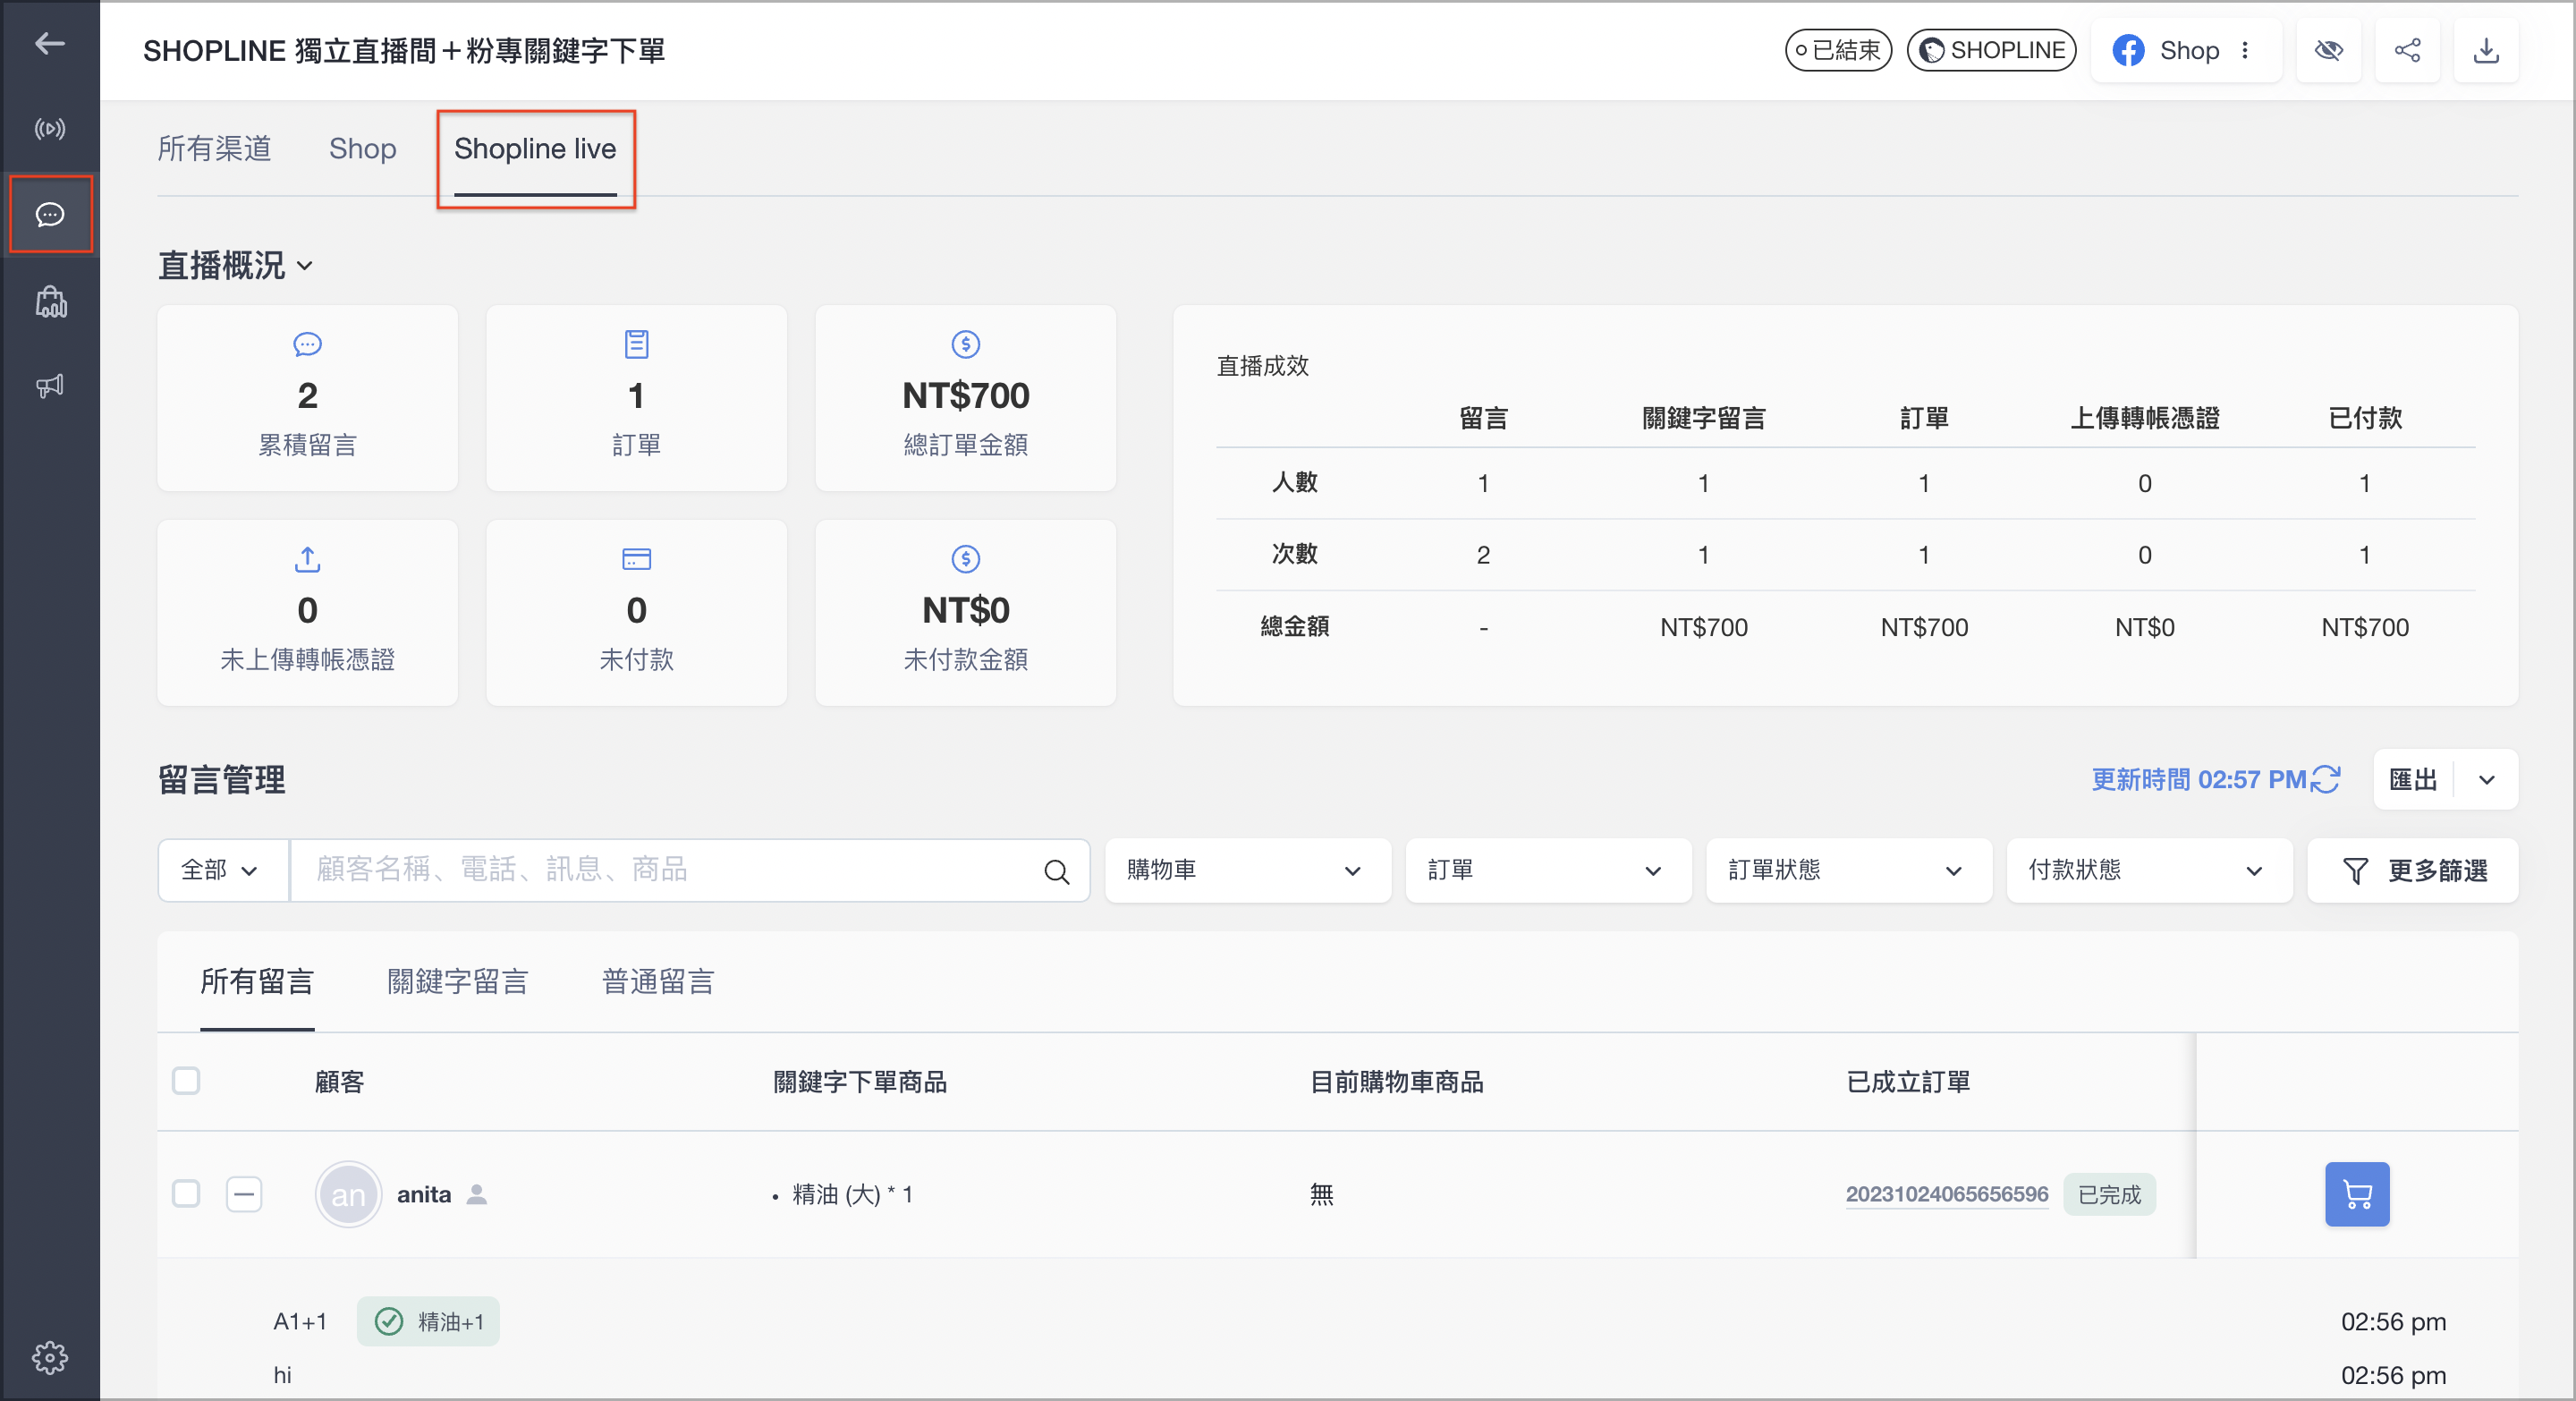
Task: Click the person icon next to anita
Action: pyautogui.click(x=477, y=1194)
